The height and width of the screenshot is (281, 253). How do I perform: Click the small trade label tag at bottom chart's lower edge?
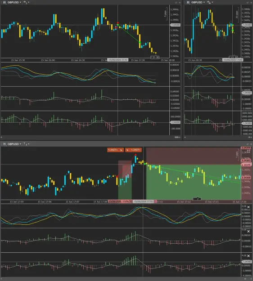pyautogui.click(x=197, y=199)
